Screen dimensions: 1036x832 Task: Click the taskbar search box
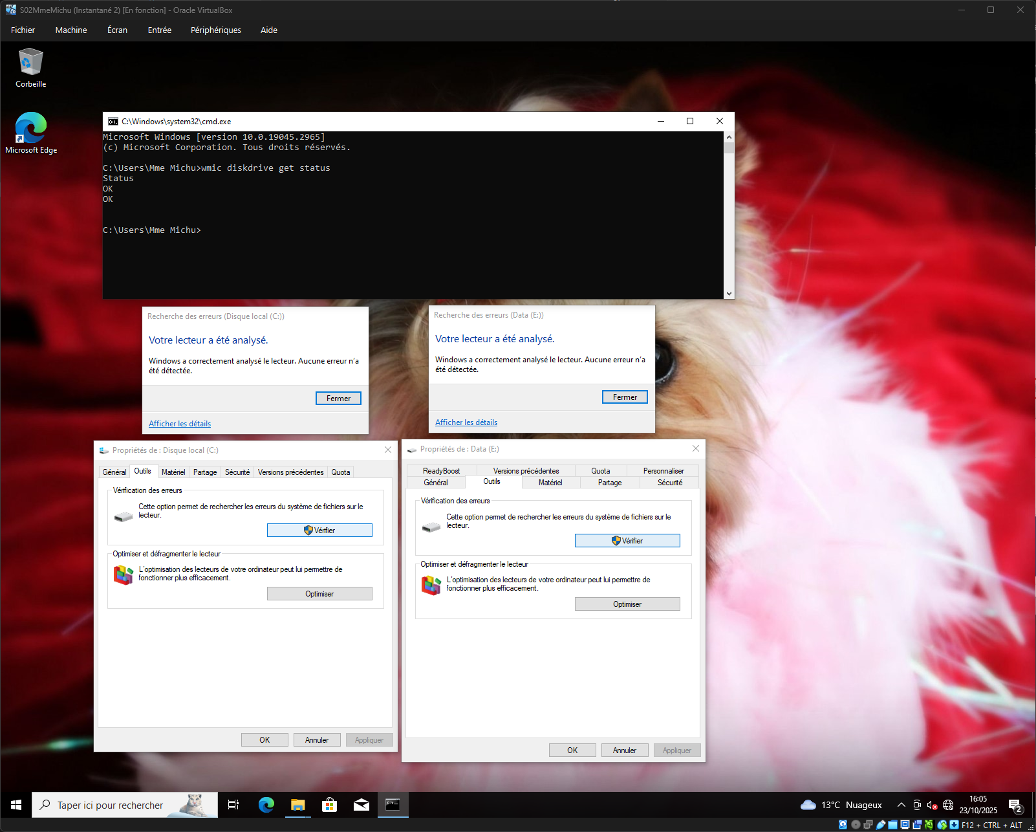tap(124, 805)
